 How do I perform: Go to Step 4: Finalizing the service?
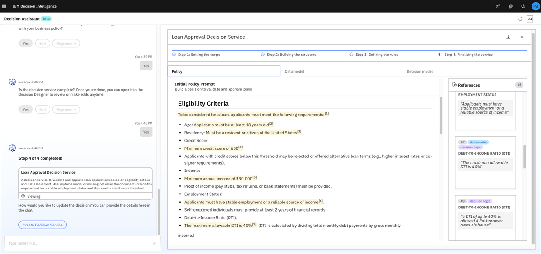tap(468, 55)
